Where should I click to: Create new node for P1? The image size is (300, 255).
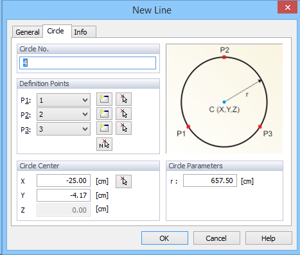click(x=104, y=100)
